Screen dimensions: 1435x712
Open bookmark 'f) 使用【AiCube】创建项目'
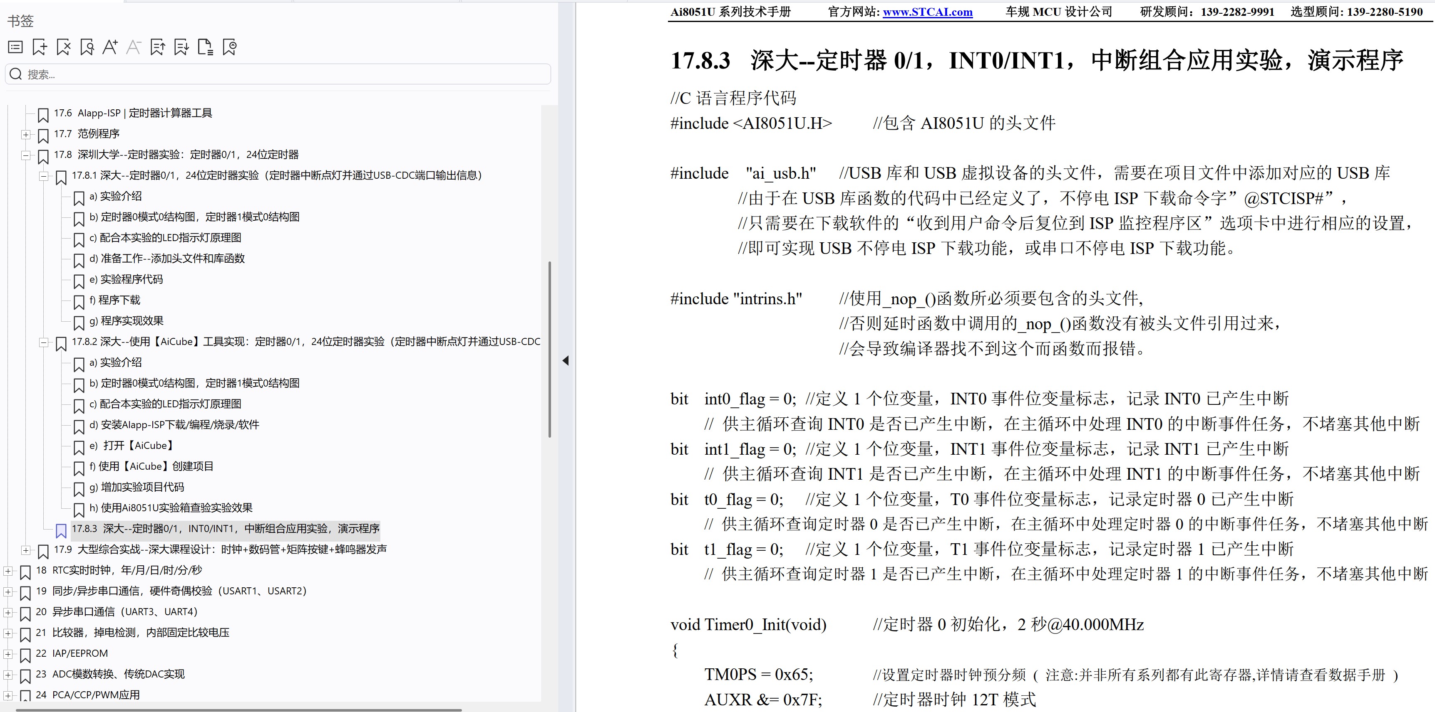coord(151,466)
